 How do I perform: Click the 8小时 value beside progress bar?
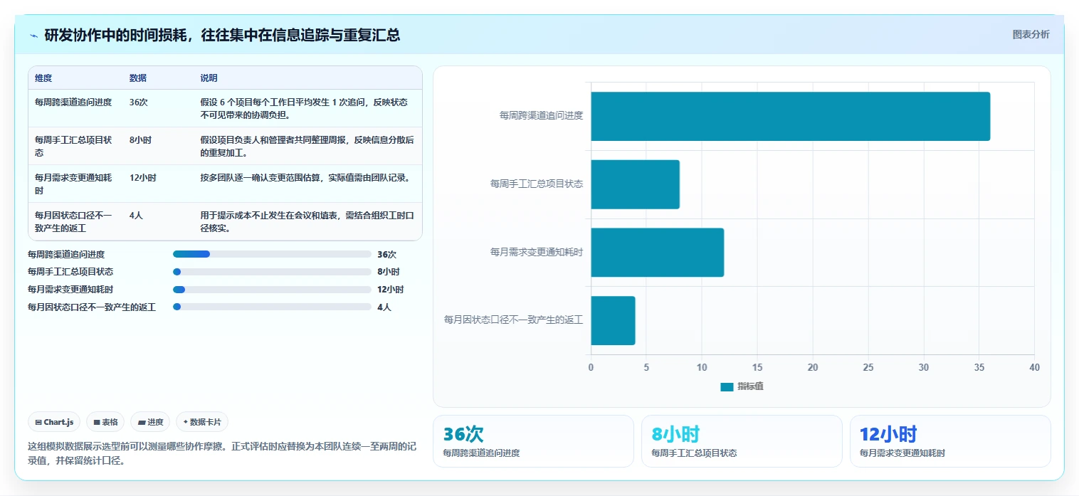(x=389, y=272)
